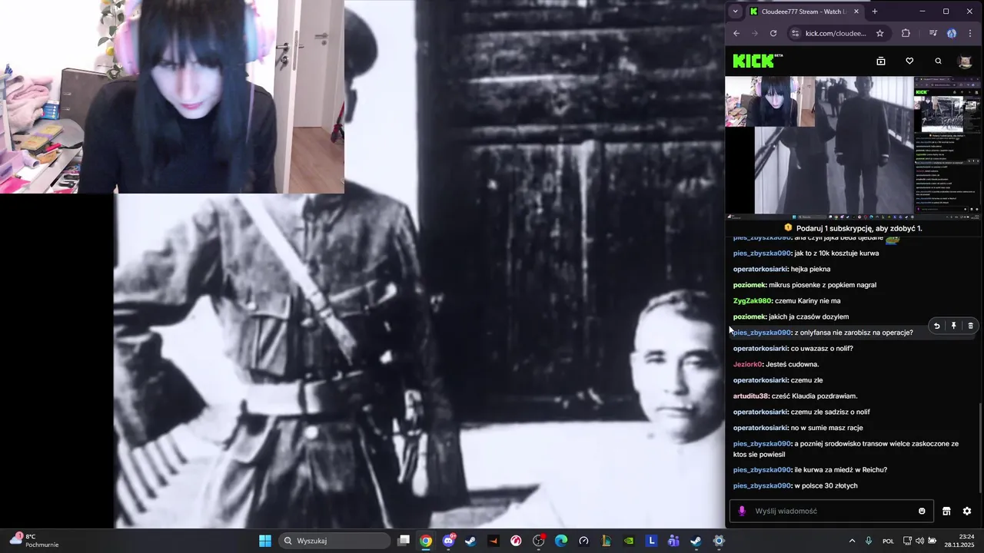Screen dimensions: 984x553
Task: Expand the Chrome tab search dropdown
Action: pos(736,12)
